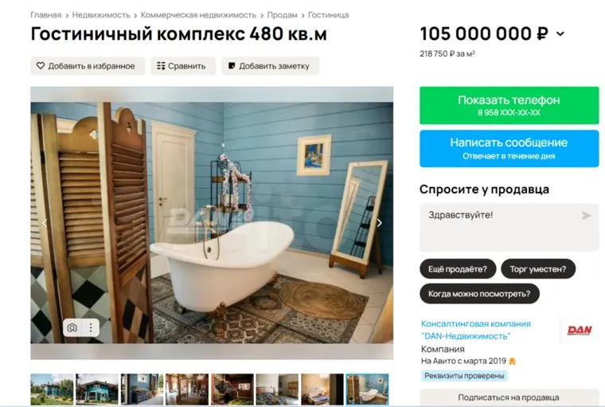This screenshot has height=407, width=605.
Task: Open Коммерческая недвижимость breadcrumb
Action: pos(198,15)
